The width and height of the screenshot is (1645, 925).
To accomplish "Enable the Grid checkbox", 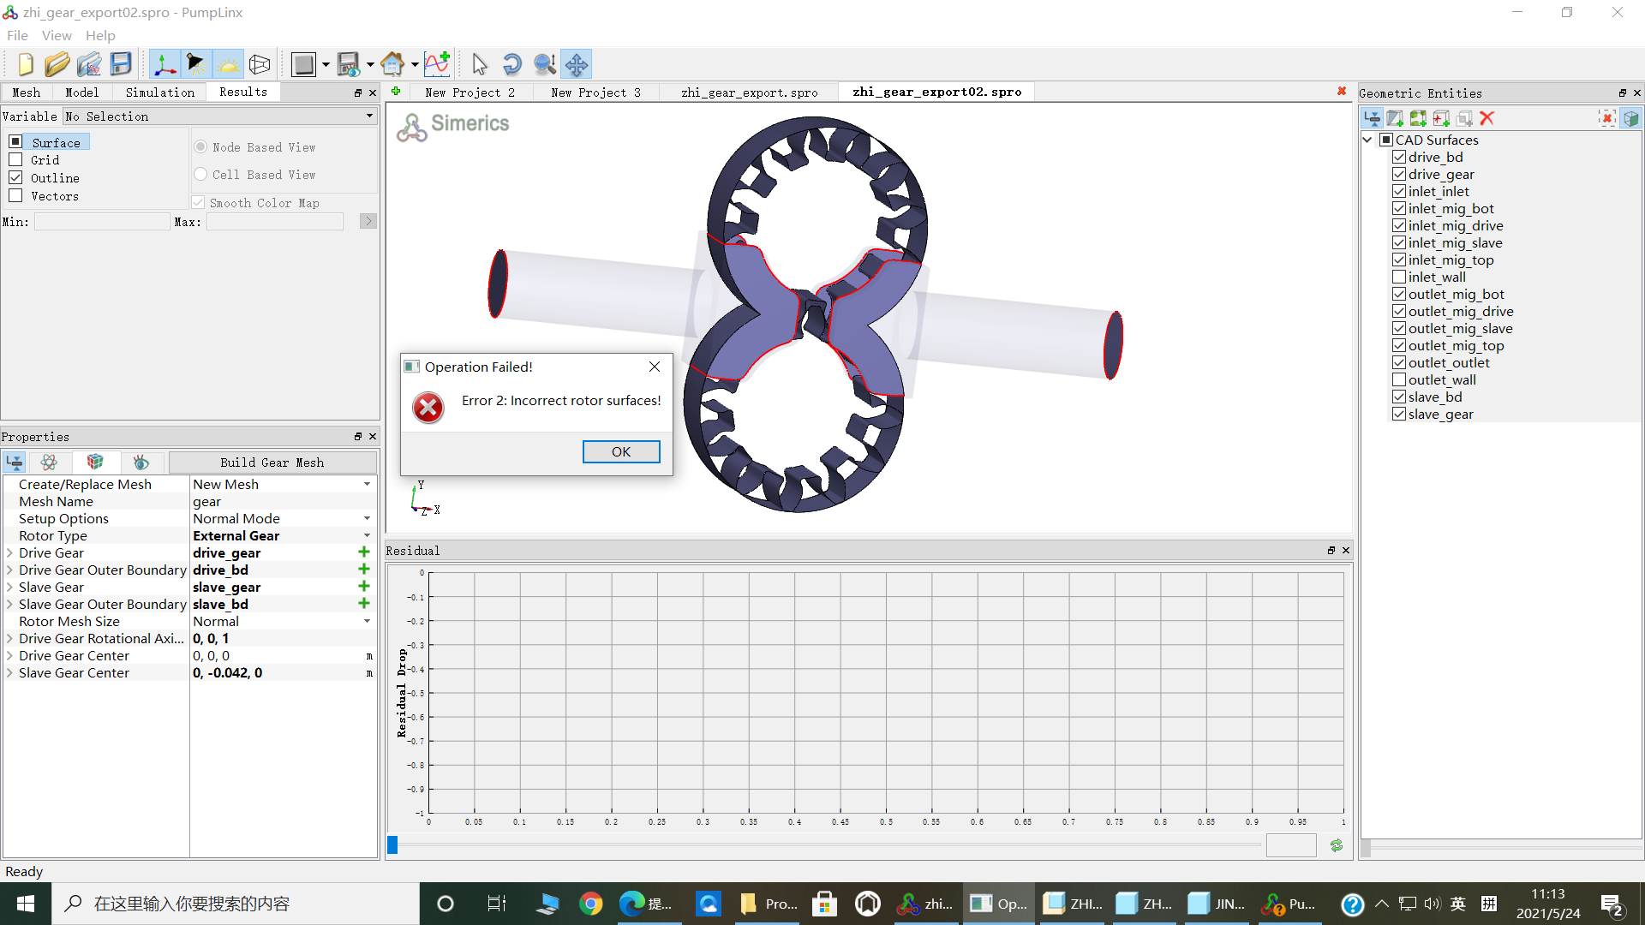I will [x=15, y=159].
